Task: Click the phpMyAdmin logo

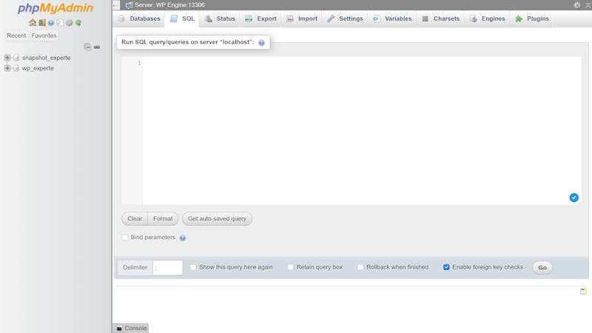Action: tap(55, 8)
